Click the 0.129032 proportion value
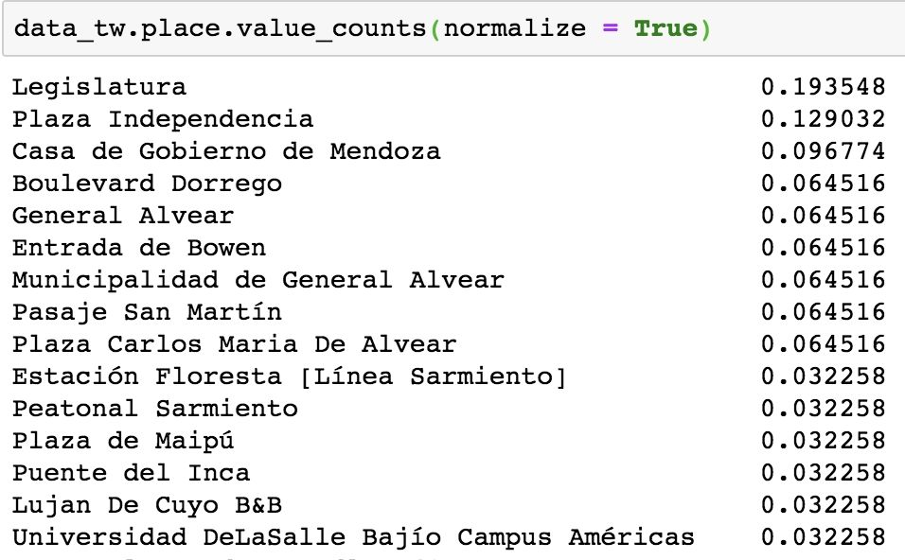Image resolution: width=905 pixels, height=560 pixels. click(823, 120)
